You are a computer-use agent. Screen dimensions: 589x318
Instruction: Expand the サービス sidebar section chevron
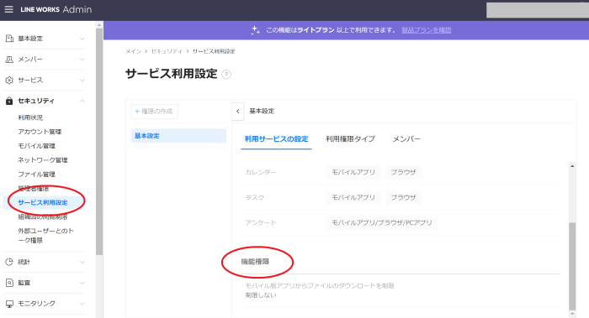(x=82, y=81)
